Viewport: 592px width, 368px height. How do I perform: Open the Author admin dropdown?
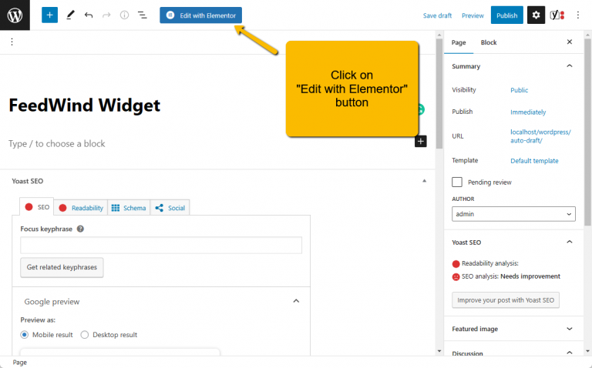[513, 214]
